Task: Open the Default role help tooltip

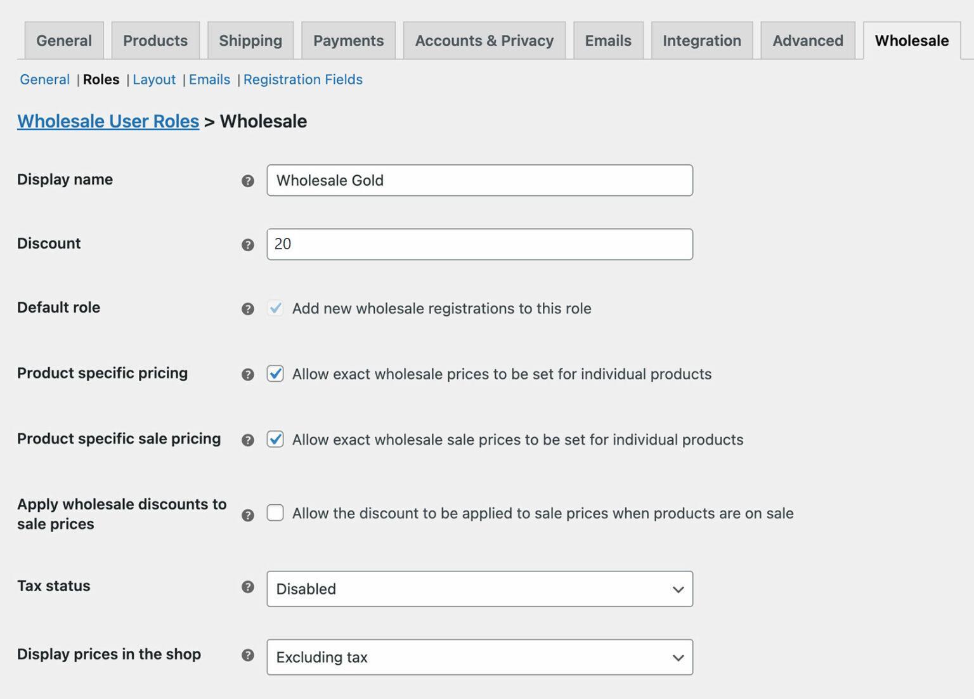Action: [247, 309]
